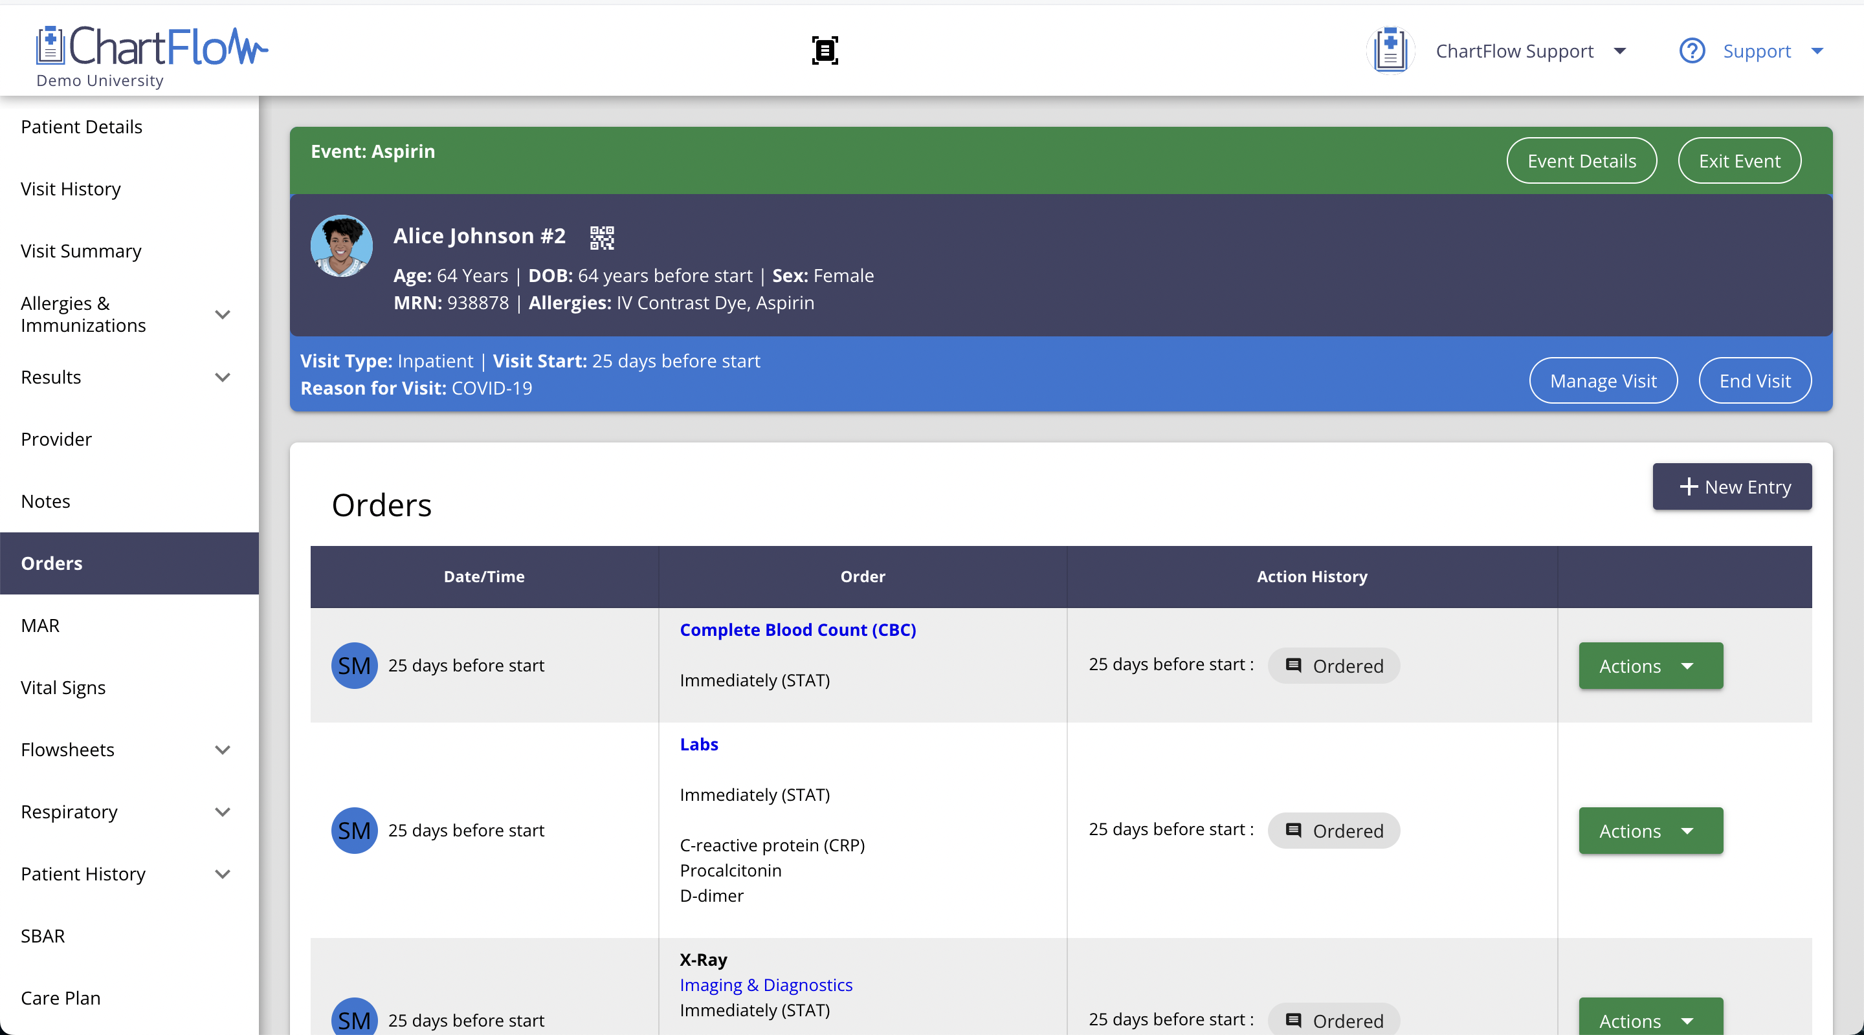Image resolution: width=1864 pixels, height=1035 pixels.
Task: Click the Ordered badge for Labs order
Action: [1333, 831]
